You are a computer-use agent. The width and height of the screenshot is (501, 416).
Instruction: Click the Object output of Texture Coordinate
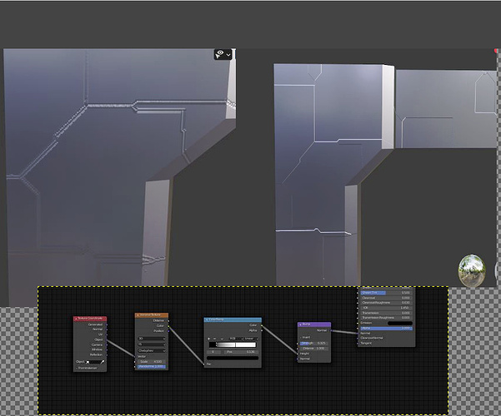point(98,339)
